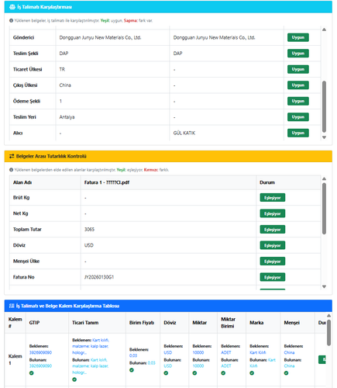
Task: Click the Uygun badge in Çıkış Ülkesi row
Action: [x=298, y=85]
